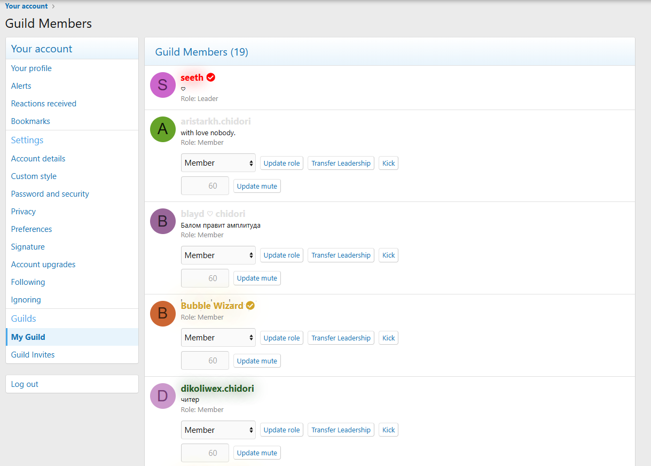Open Bookmarks page

(72, 121)
